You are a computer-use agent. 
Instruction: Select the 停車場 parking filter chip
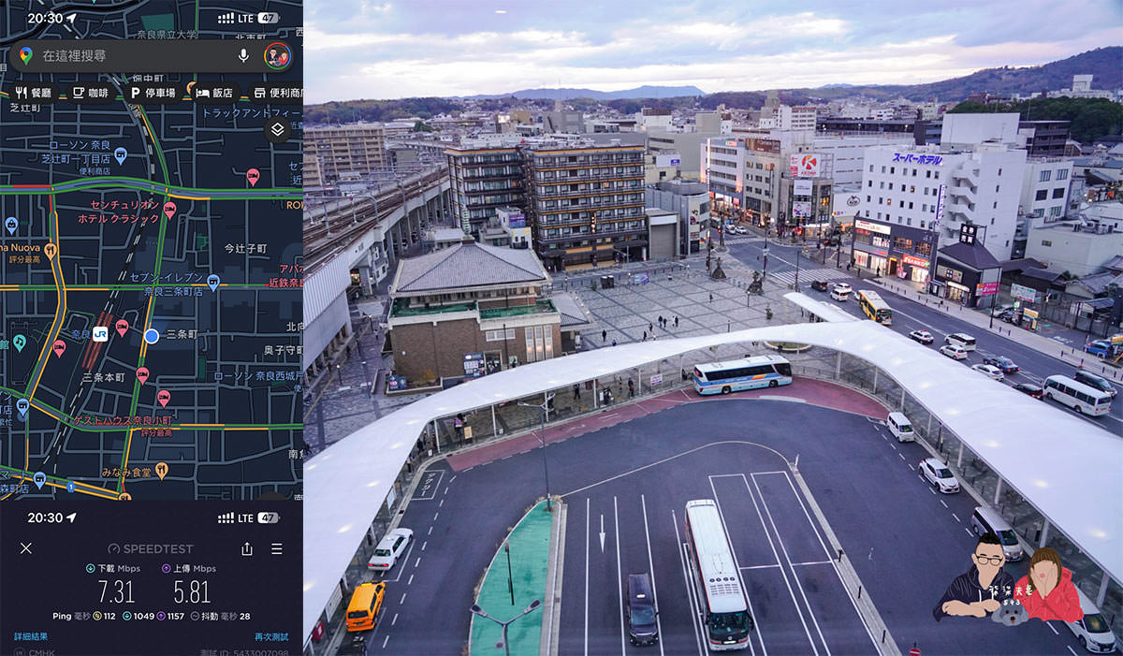tap(153, 93)
